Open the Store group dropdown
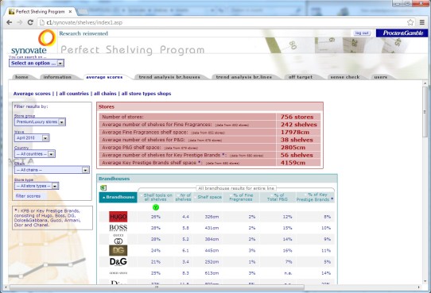 (x=40, y=121)
